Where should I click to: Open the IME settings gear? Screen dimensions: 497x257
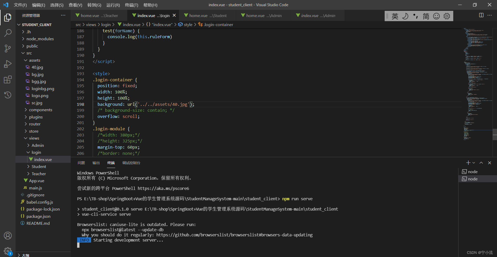(447, 16)
